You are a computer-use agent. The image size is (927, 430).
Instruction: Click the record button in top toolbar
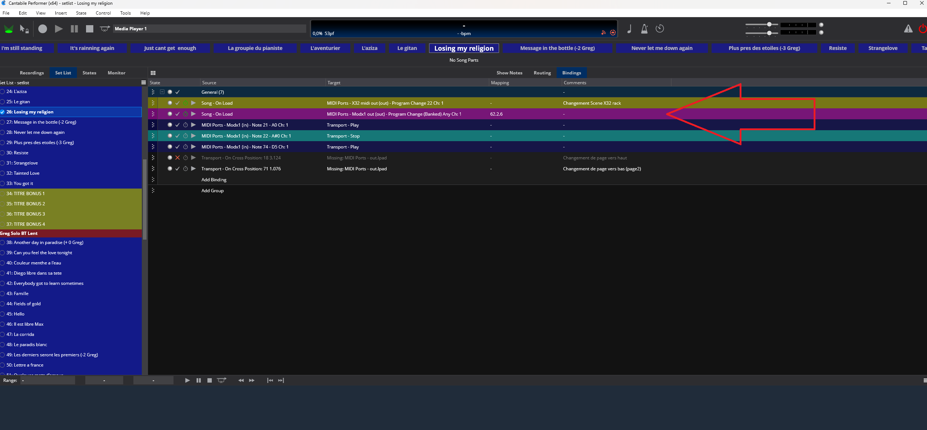43,29
